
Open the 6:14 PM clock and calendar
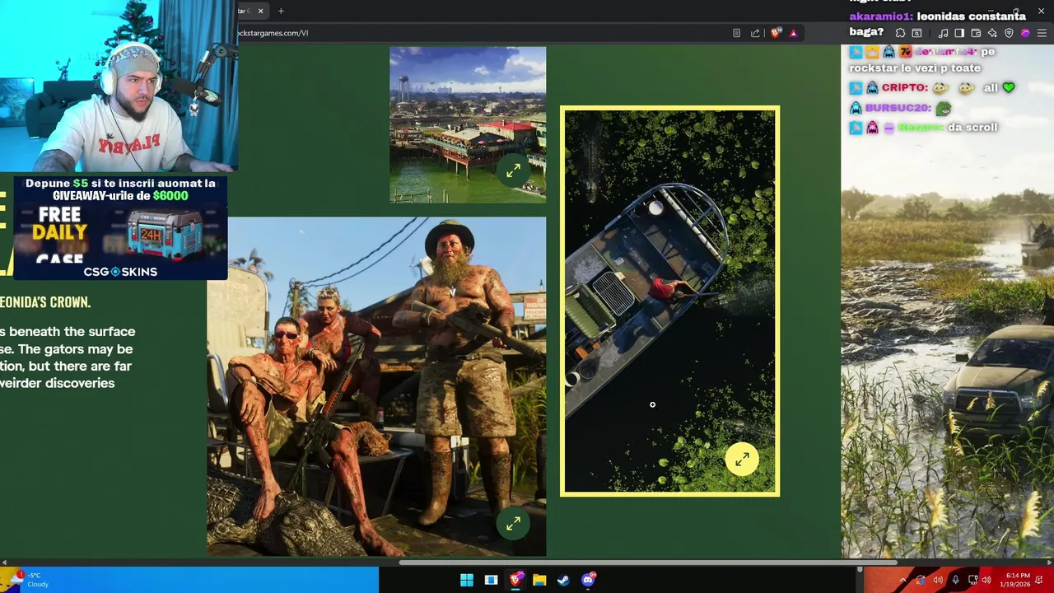pos(1017,580)
